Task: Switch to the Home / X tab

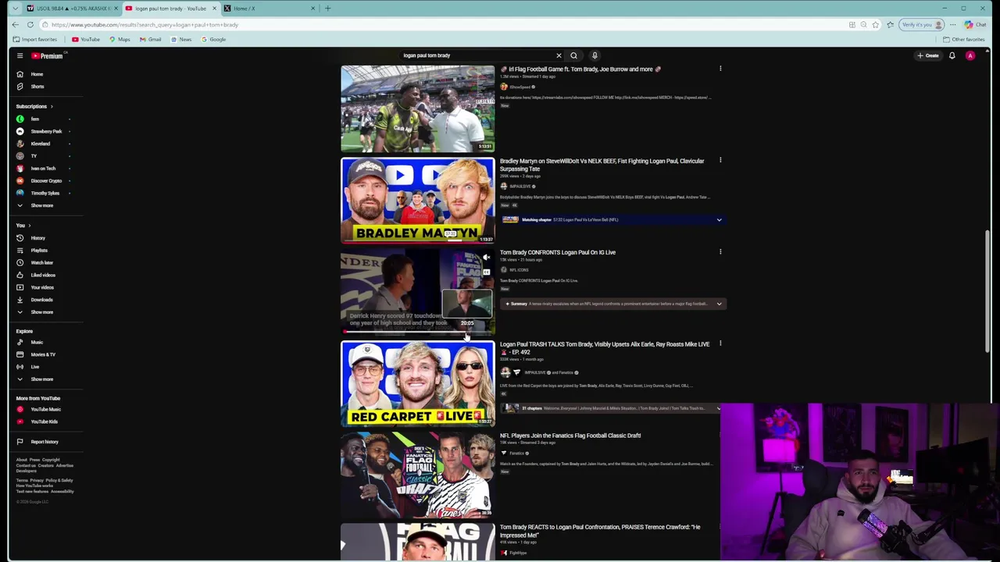Action: [270, 9]
